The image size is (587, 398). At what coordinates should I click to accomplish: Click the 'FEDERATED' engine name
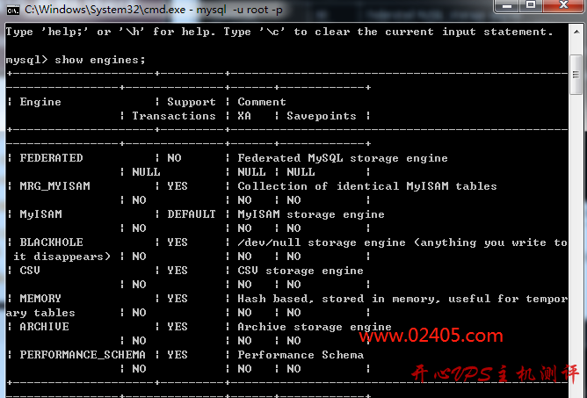[51, 158]
